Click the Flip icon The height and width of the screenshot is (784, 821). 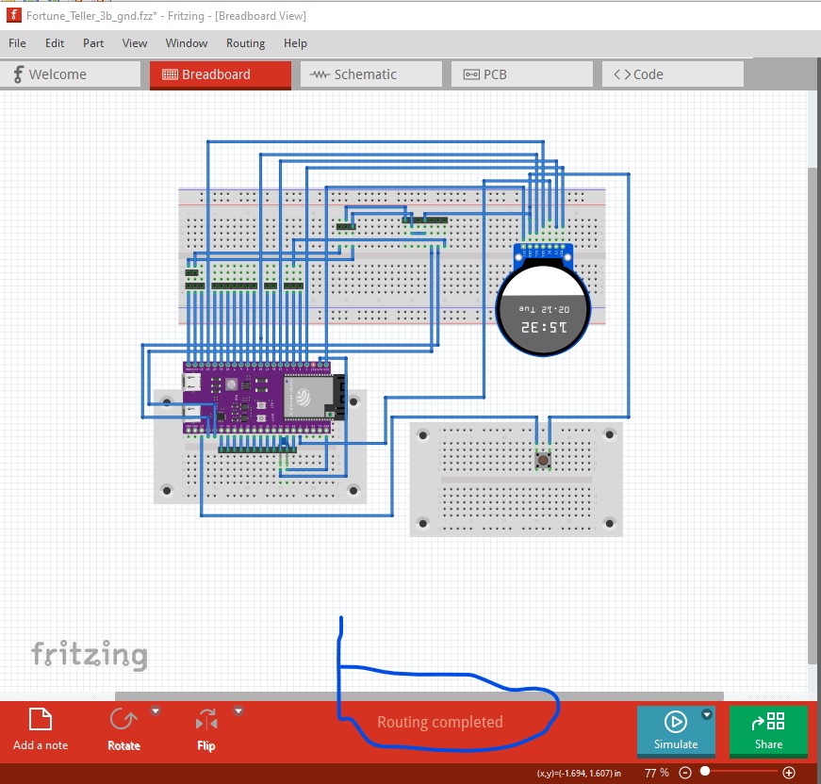click(205, 722)
